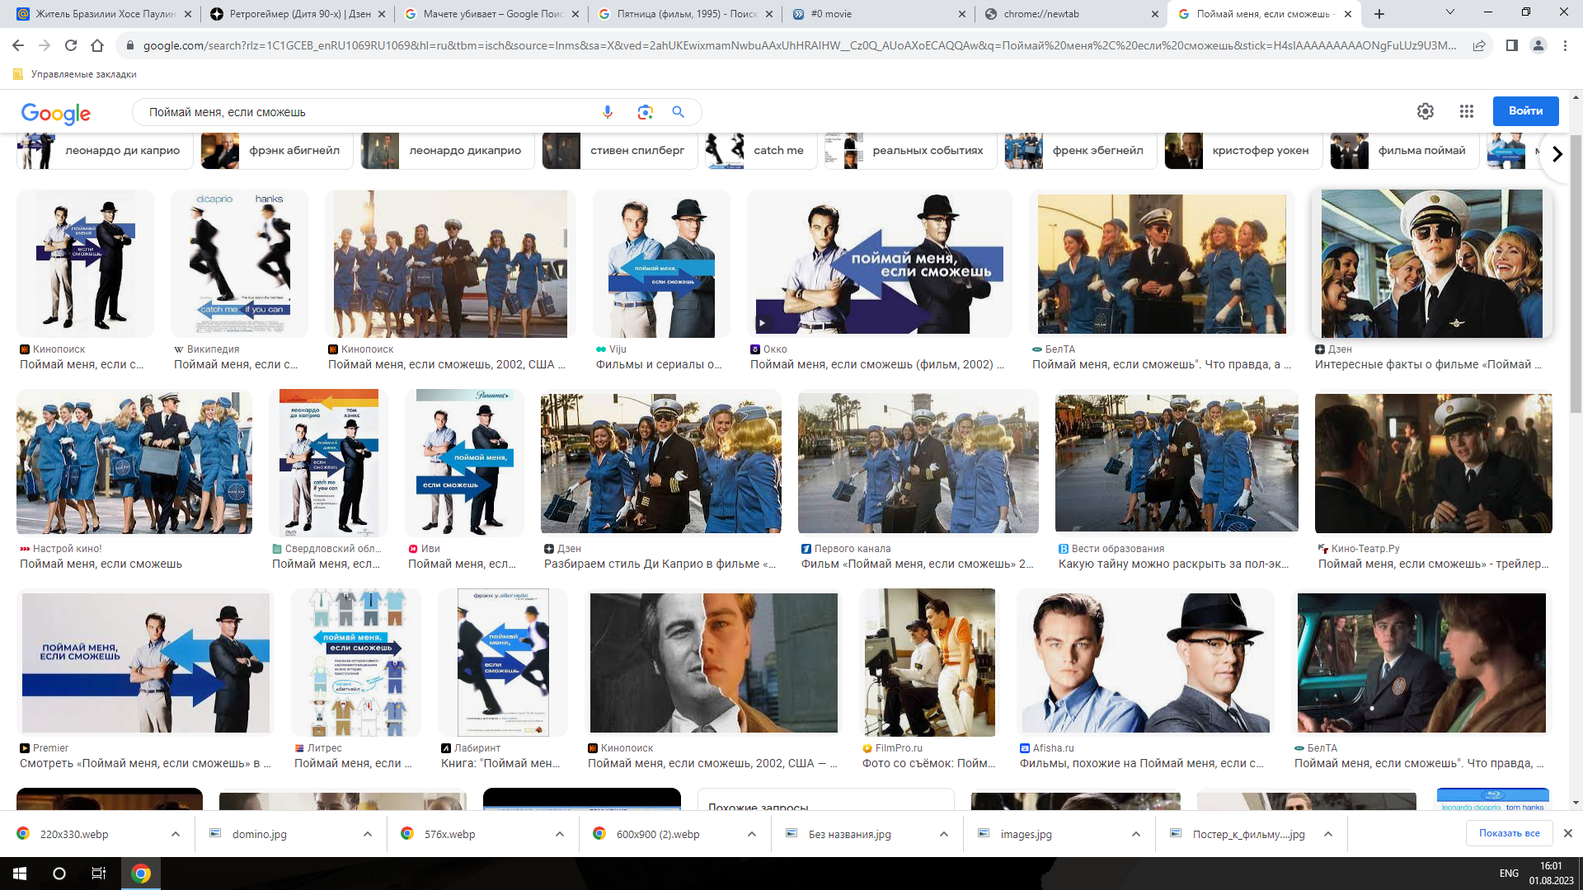Click Chrome icon in the taskbar
1583x890 pixels.
click(141, 874)
